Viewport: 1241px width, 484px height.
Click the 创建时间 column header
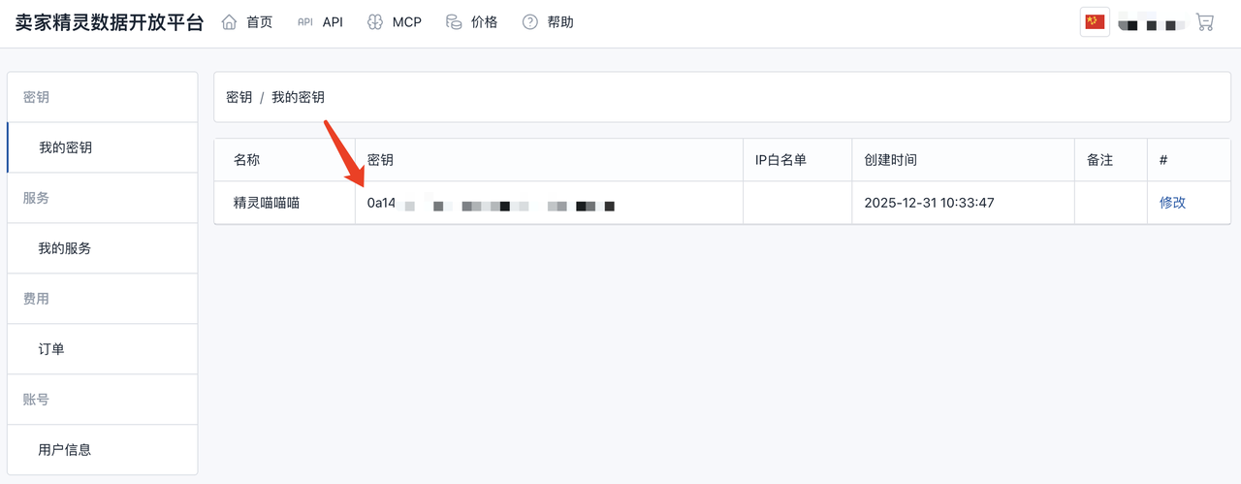(890, 160)
